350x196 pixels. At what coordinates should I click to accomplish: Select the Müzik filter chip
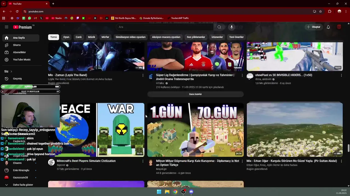(92, 37)
